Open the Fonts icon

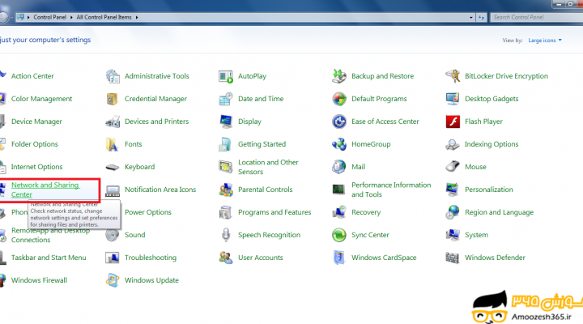(113, 144)
